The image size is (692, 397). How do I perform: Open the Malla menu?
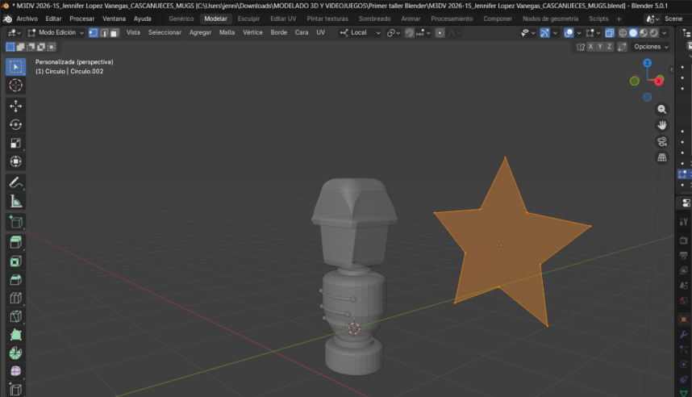point(227,33)
